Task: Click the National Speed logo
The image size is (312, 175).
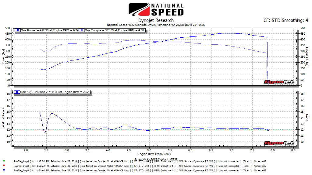Action: click(156, 9)
